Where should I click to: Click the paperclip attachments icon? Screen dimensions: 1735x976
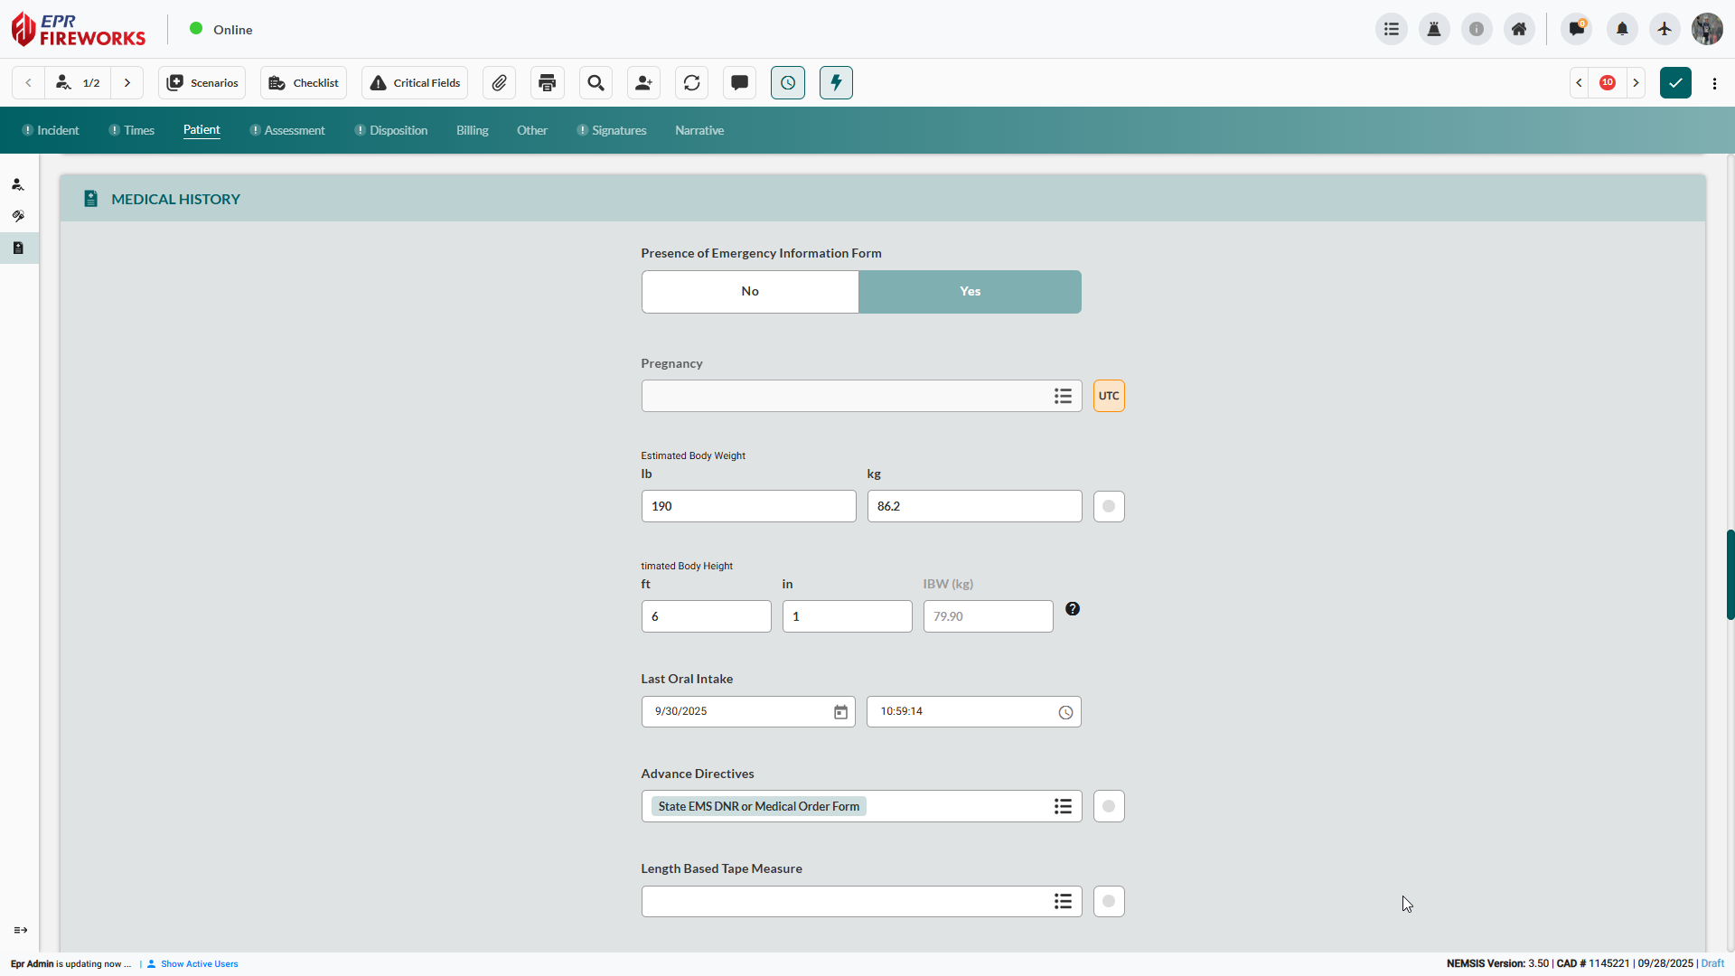pyautogui.click(x=499, y=83)
